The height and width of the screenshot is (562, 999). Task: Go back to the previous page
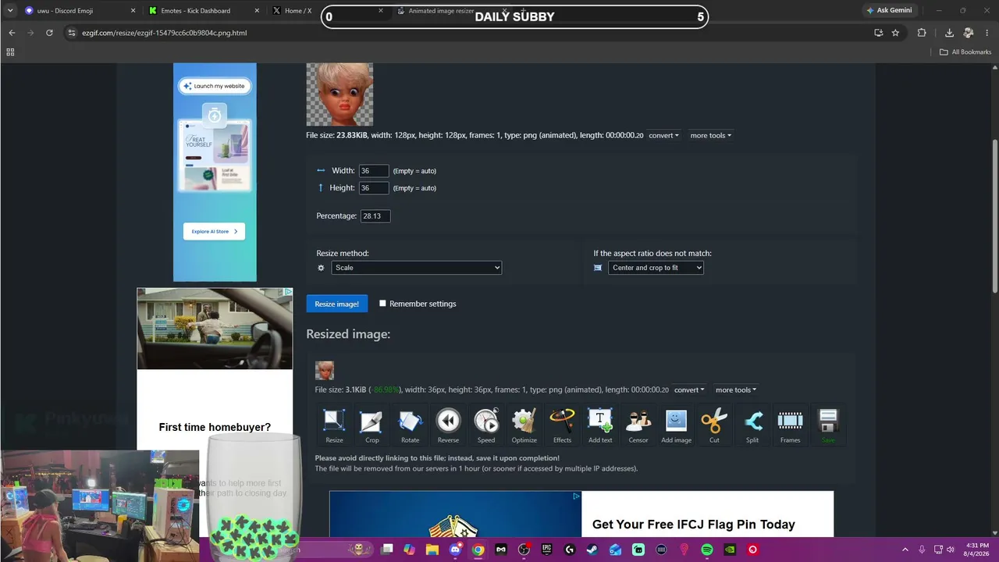[x=12, y=33]
